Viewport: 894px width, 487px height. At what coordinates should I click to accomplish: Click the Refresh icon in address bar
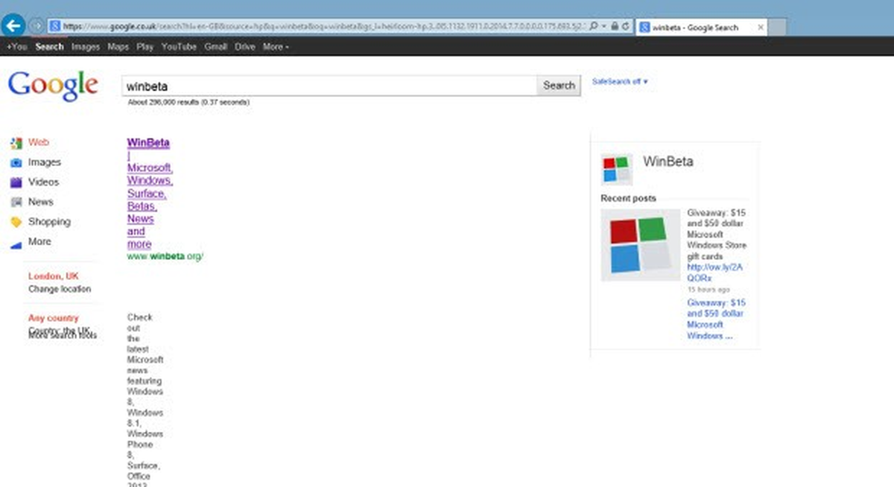[625, 26]
